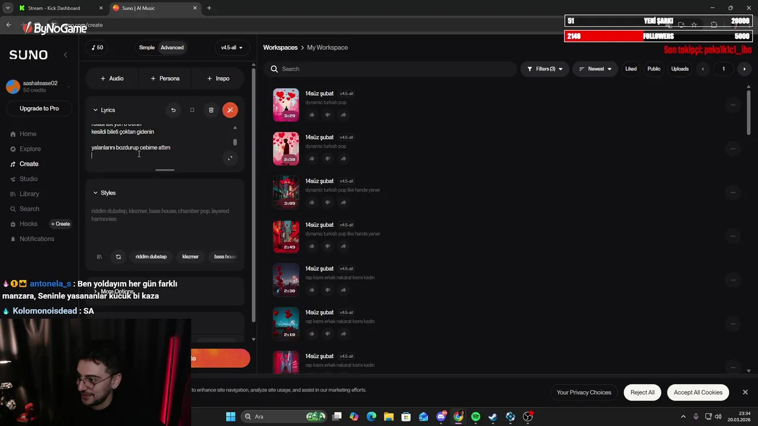Share the 3:09 14süz şubat song
The height and width of the screenshot is (426, 758).
(x=343, y=202)
